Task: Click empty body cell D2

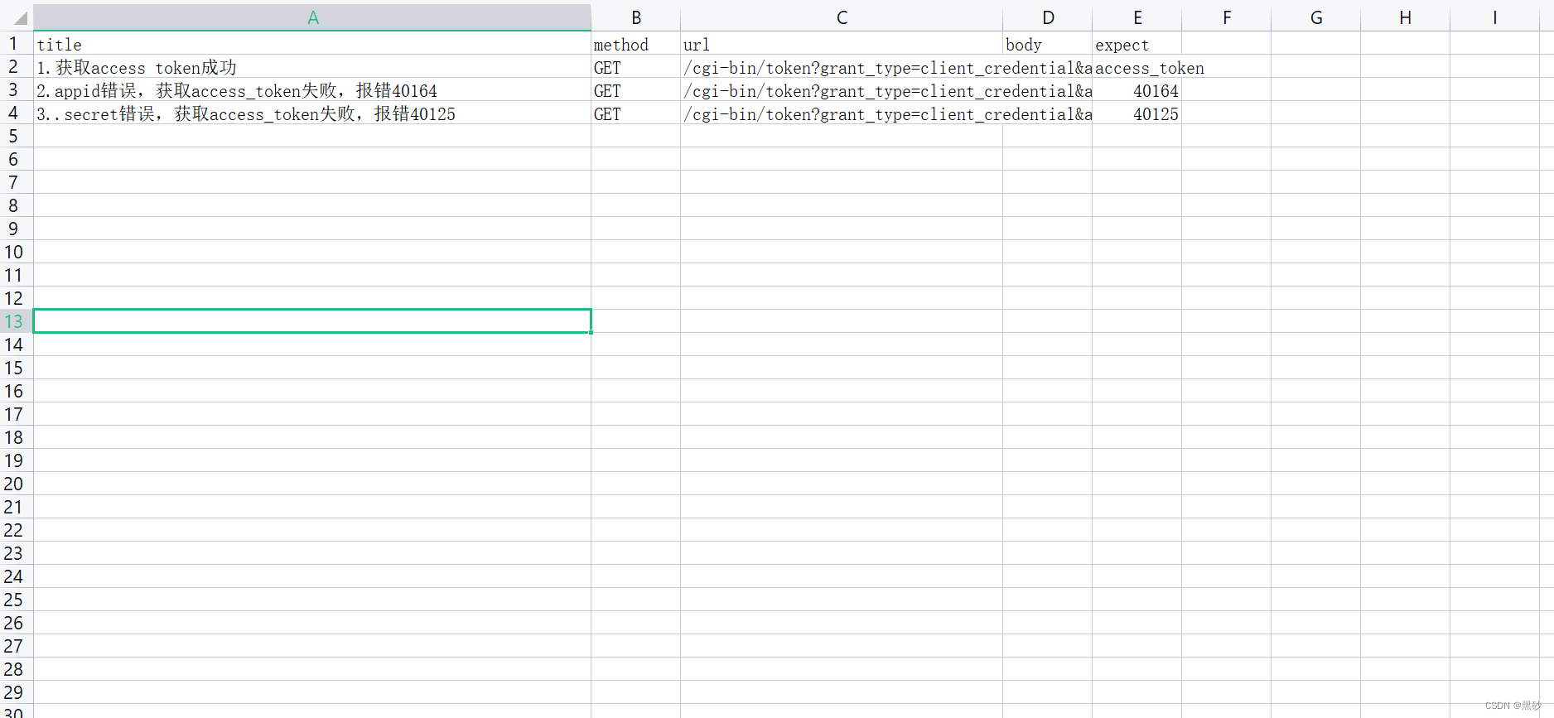Action: click(x=1048, y=67)
